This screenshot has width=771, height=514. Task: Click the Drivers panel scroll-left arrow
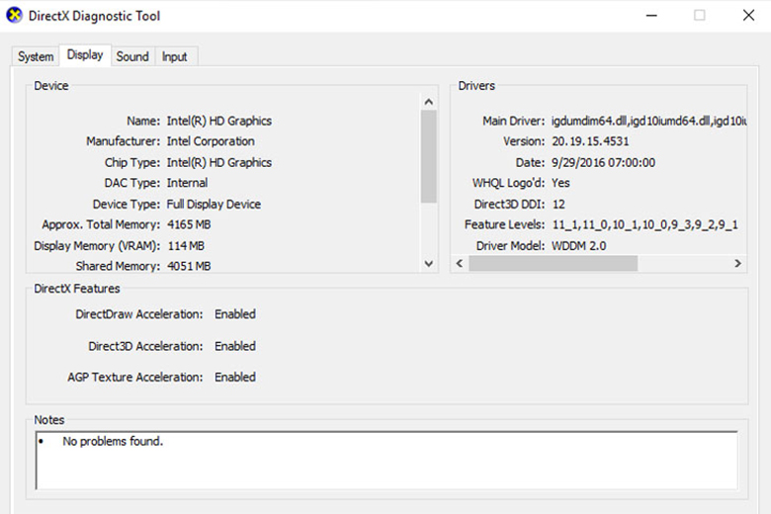click(x=459, y=264)
